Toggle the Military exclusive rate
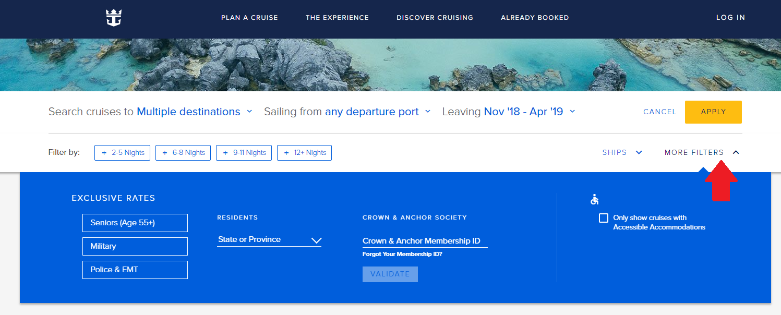This screenshot has width=781, height=315. 135,246
